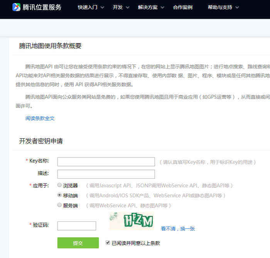
Task: Select the 服务端 radio option
Action: tap(59, 205)
